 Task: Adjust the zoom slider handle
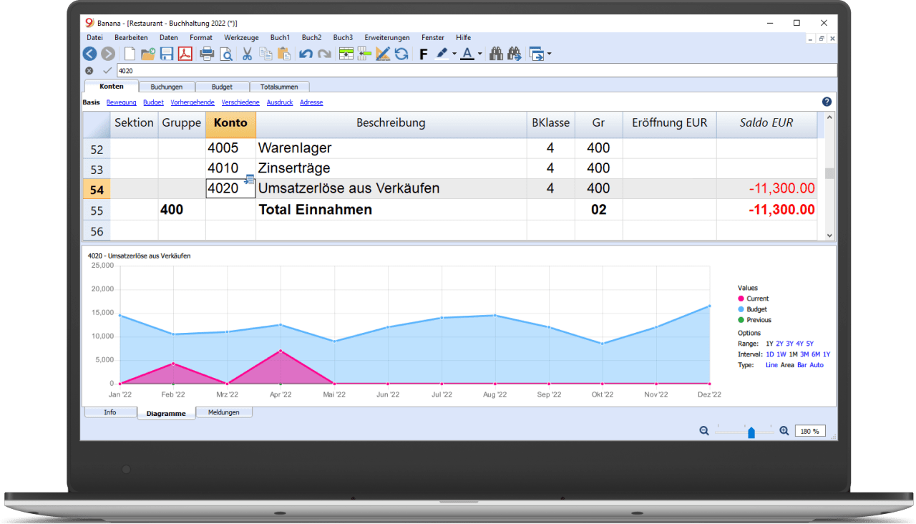click(x=751, y=432)
